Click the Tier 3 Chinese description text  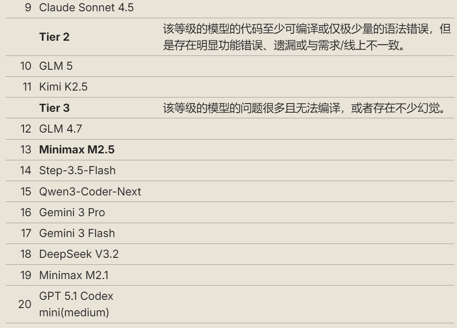pos(304,108)
